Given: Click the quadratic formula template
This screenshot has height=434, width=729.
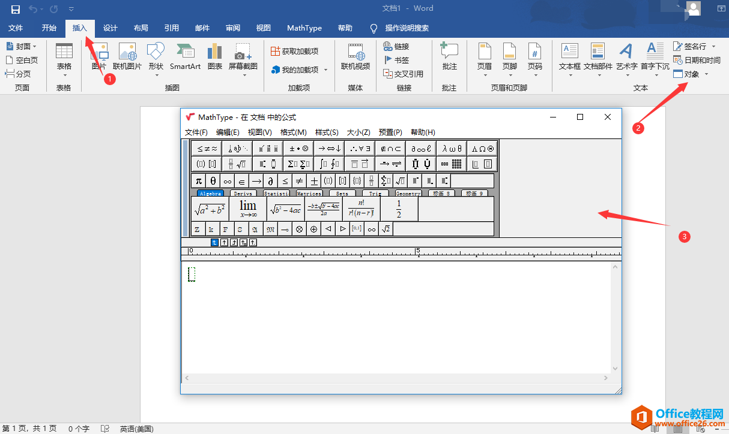Looking at the screenshot, I should click(323, 209).
